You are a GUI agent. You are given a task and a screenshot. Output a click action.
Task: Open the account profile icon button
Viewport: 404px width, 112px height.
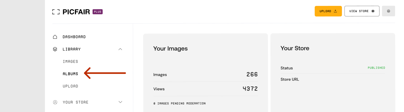(389, 11)
